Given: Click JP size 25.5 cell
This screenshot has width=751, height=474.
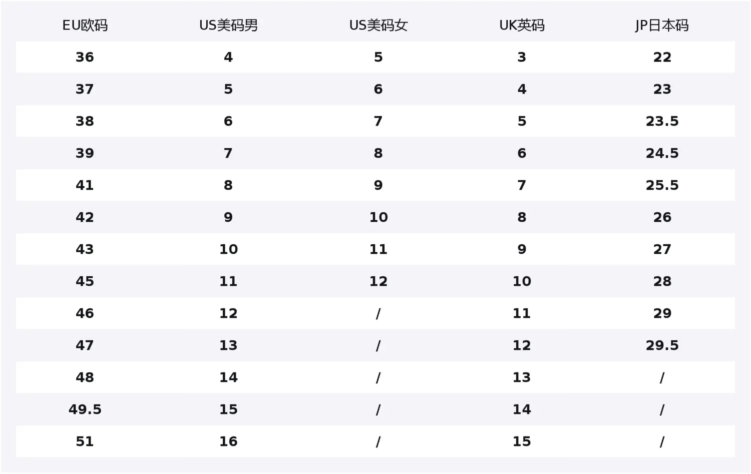Looking at the screenshot, I should tap(662, 185).
